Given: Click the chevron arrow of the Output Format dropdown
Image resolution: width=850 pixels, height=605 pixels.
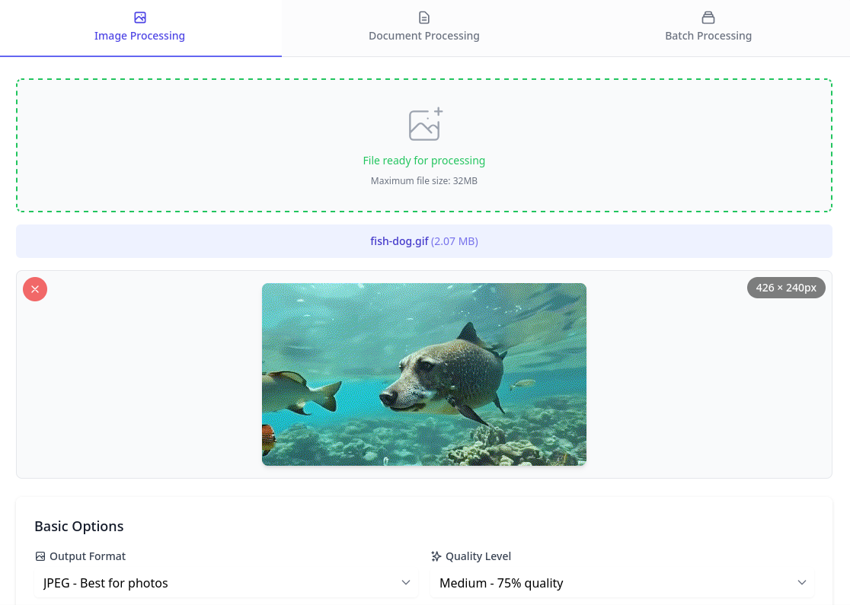Looking at the screenshot, I should click(x=405, y=583).
